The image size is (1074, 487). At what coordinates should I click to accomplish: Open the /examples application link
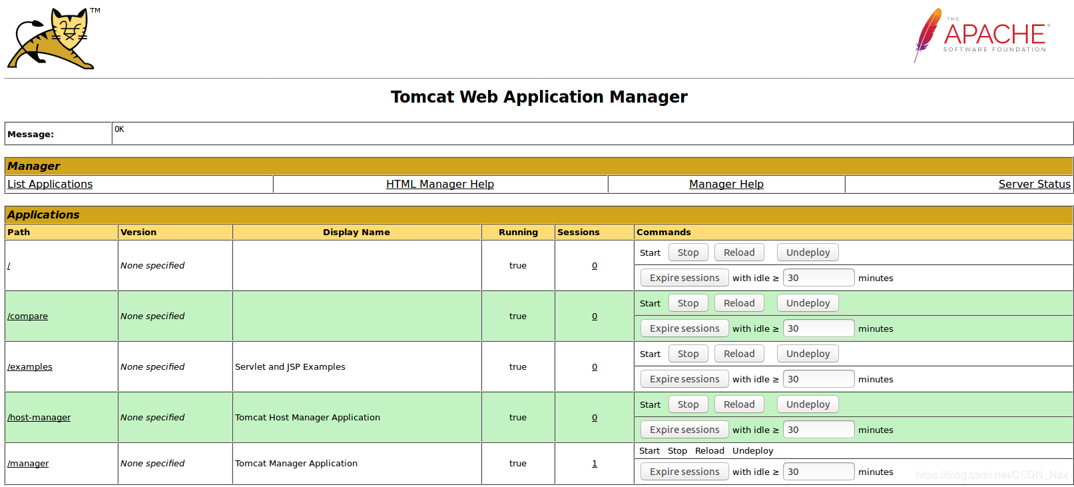pos(30,367)
